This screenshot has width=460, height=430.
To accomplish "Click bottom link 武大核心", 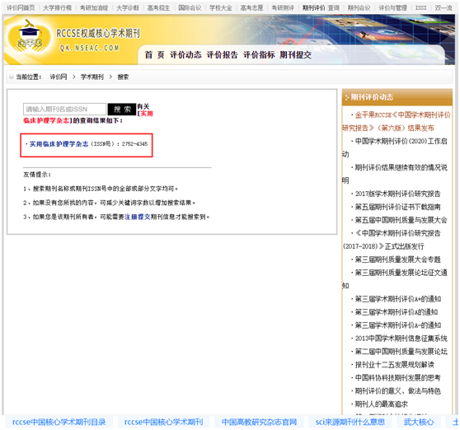I will coord(419,422).
